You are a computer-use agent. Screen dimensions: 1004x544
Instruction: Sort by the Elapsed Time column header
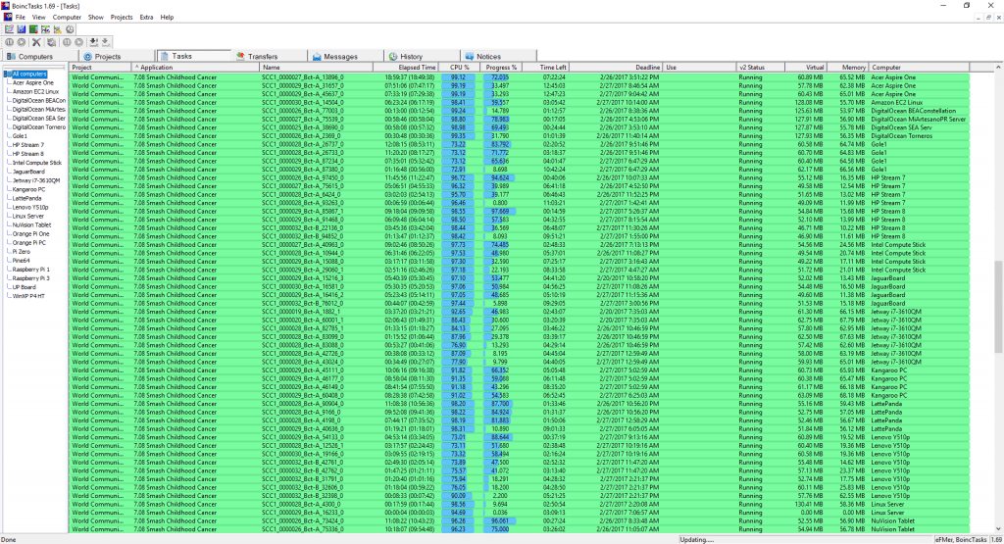pyautogui.click(x=406, y=68)
